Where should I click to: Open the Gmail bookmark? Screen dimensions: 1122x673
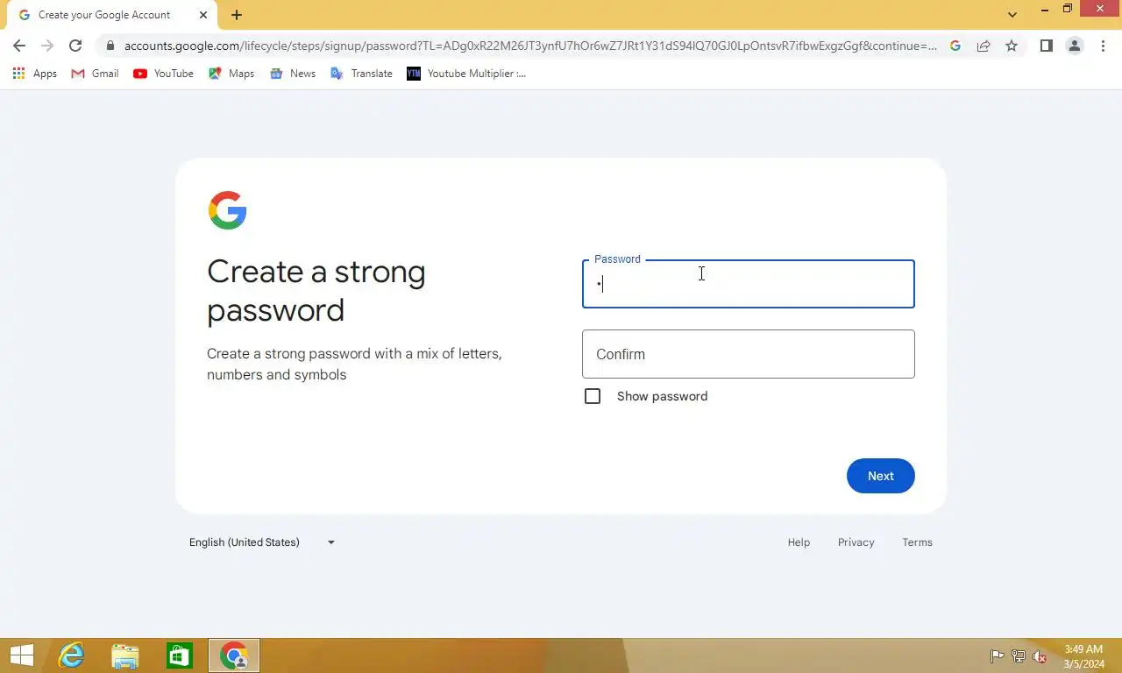click(95, 74)
